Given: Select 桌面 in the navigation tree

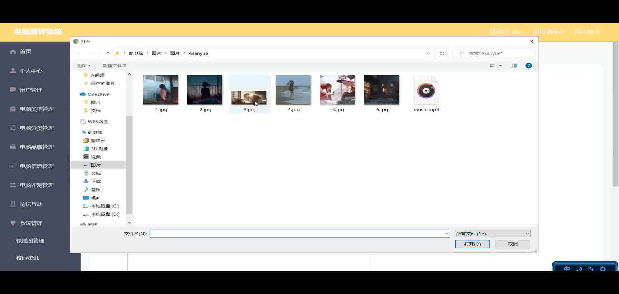Looking at the screenshot, I should (96, 198).
